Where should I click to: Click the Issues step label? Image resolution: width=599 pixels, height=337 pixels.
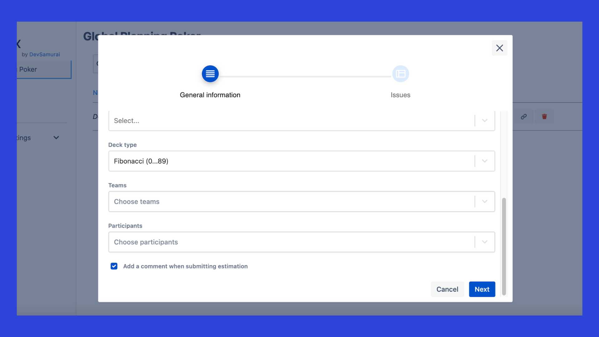400,95
